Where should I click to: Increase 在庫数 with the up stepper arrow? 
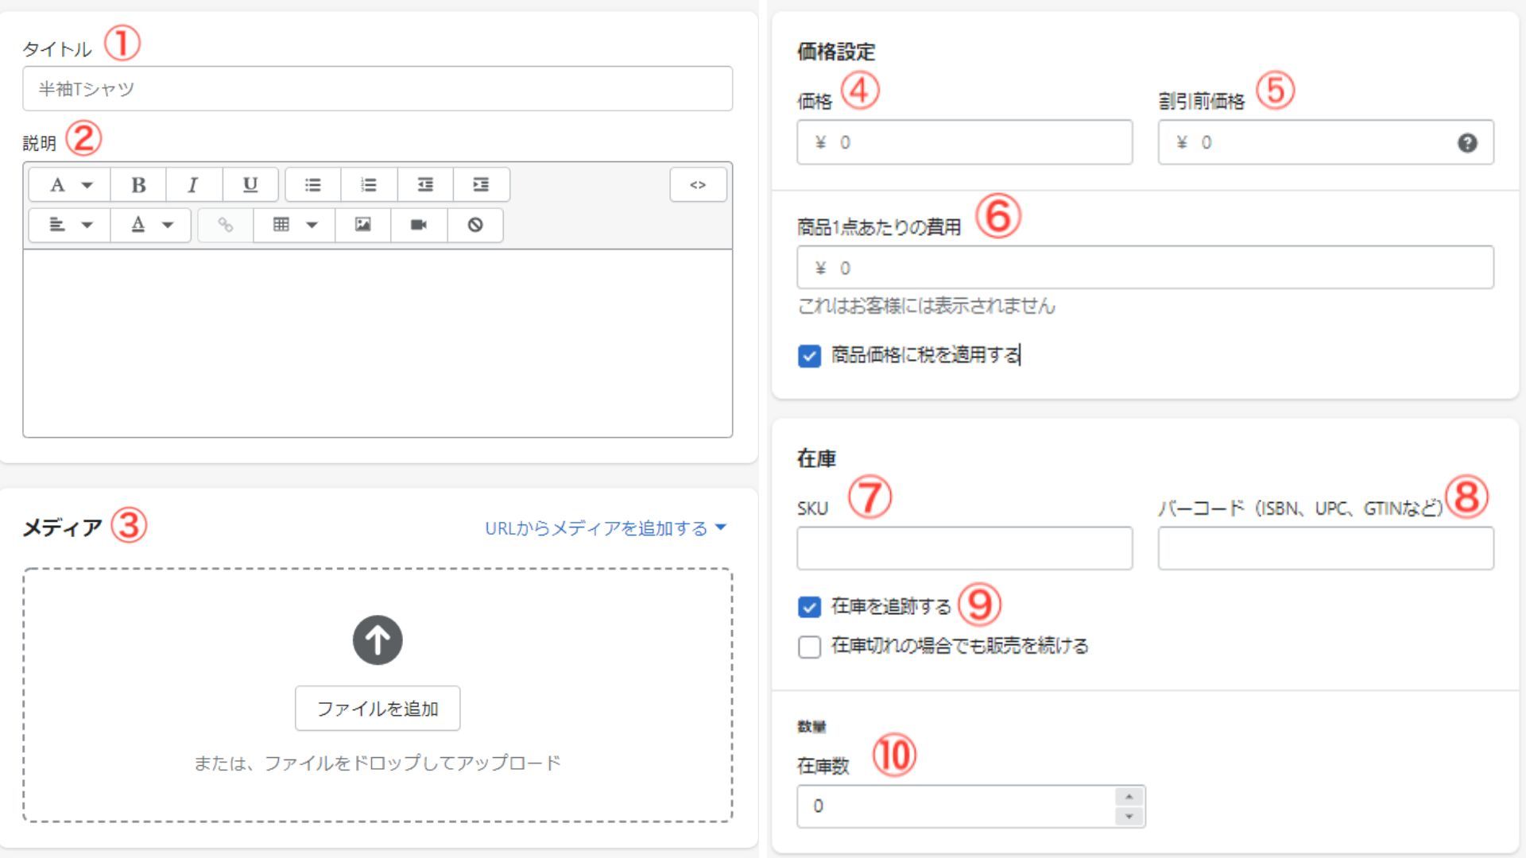(1129, 797)
